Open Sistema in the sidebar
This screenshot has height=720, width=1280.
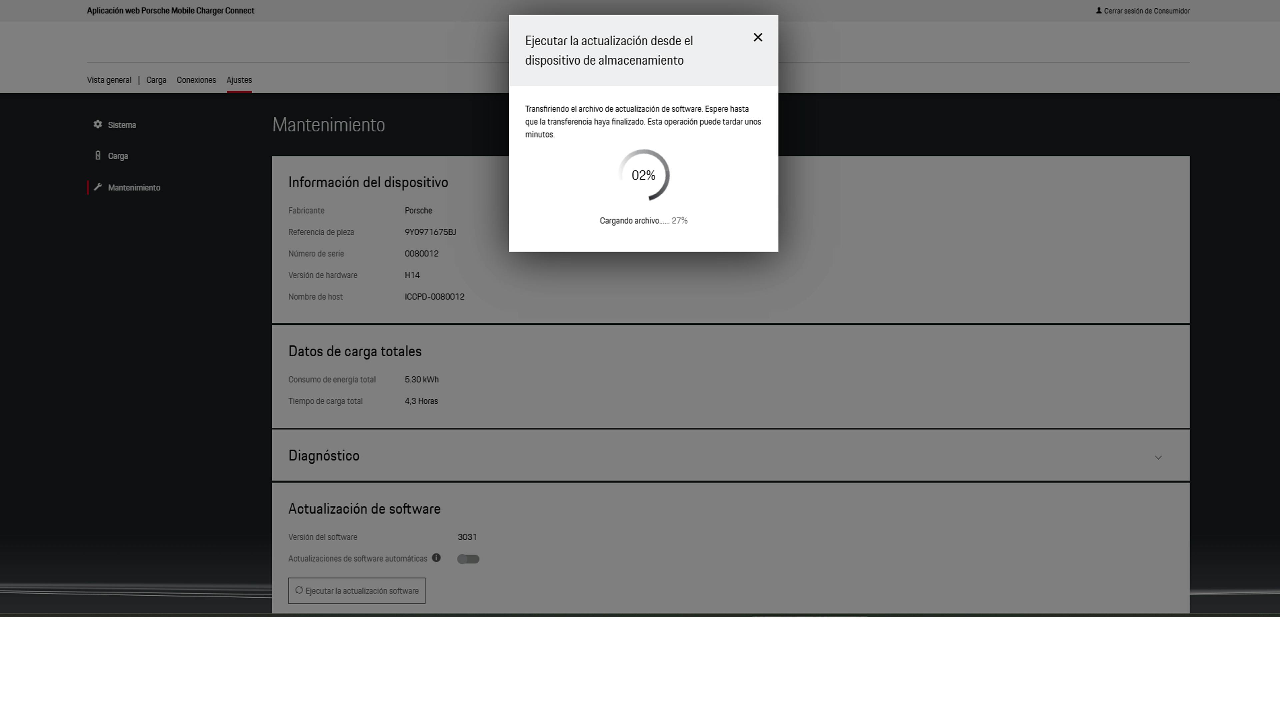coord(122,125)
